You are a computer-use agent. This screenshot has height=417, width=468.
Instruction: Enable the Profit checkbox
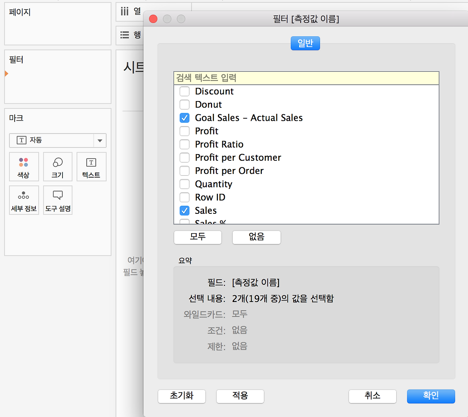185,131
